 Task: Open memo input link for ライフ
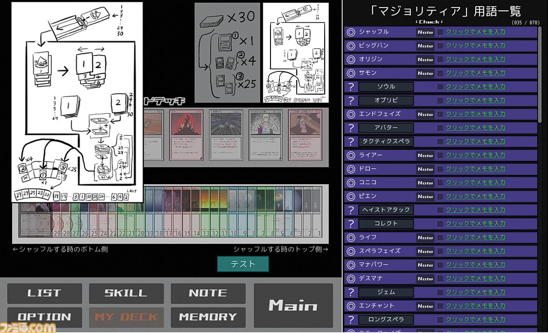tap(476, 237)
